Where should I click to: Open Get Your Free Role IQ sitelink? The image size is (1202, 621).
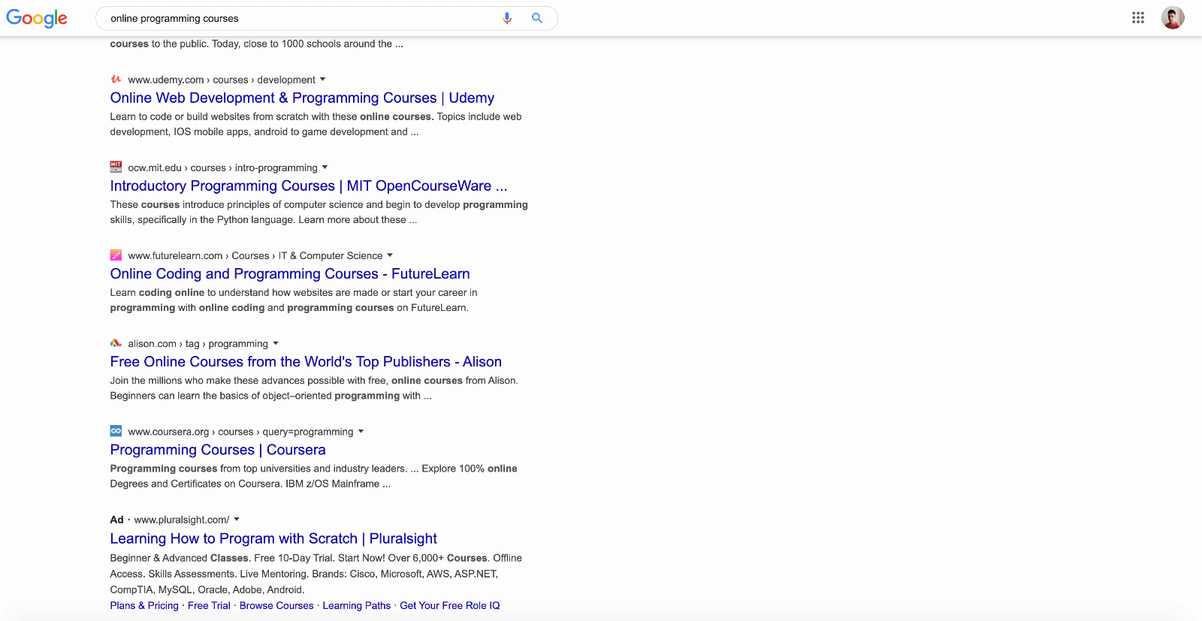(x=450, y=605)
